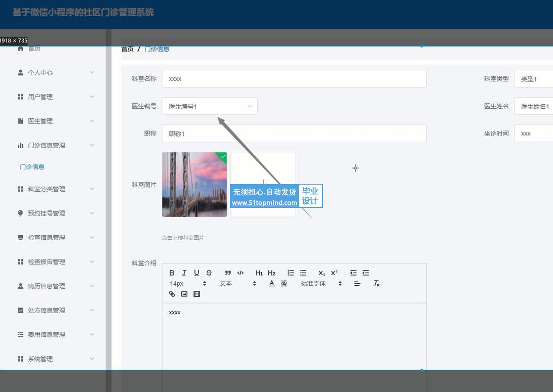Open text alignment options

coord(357,284)
